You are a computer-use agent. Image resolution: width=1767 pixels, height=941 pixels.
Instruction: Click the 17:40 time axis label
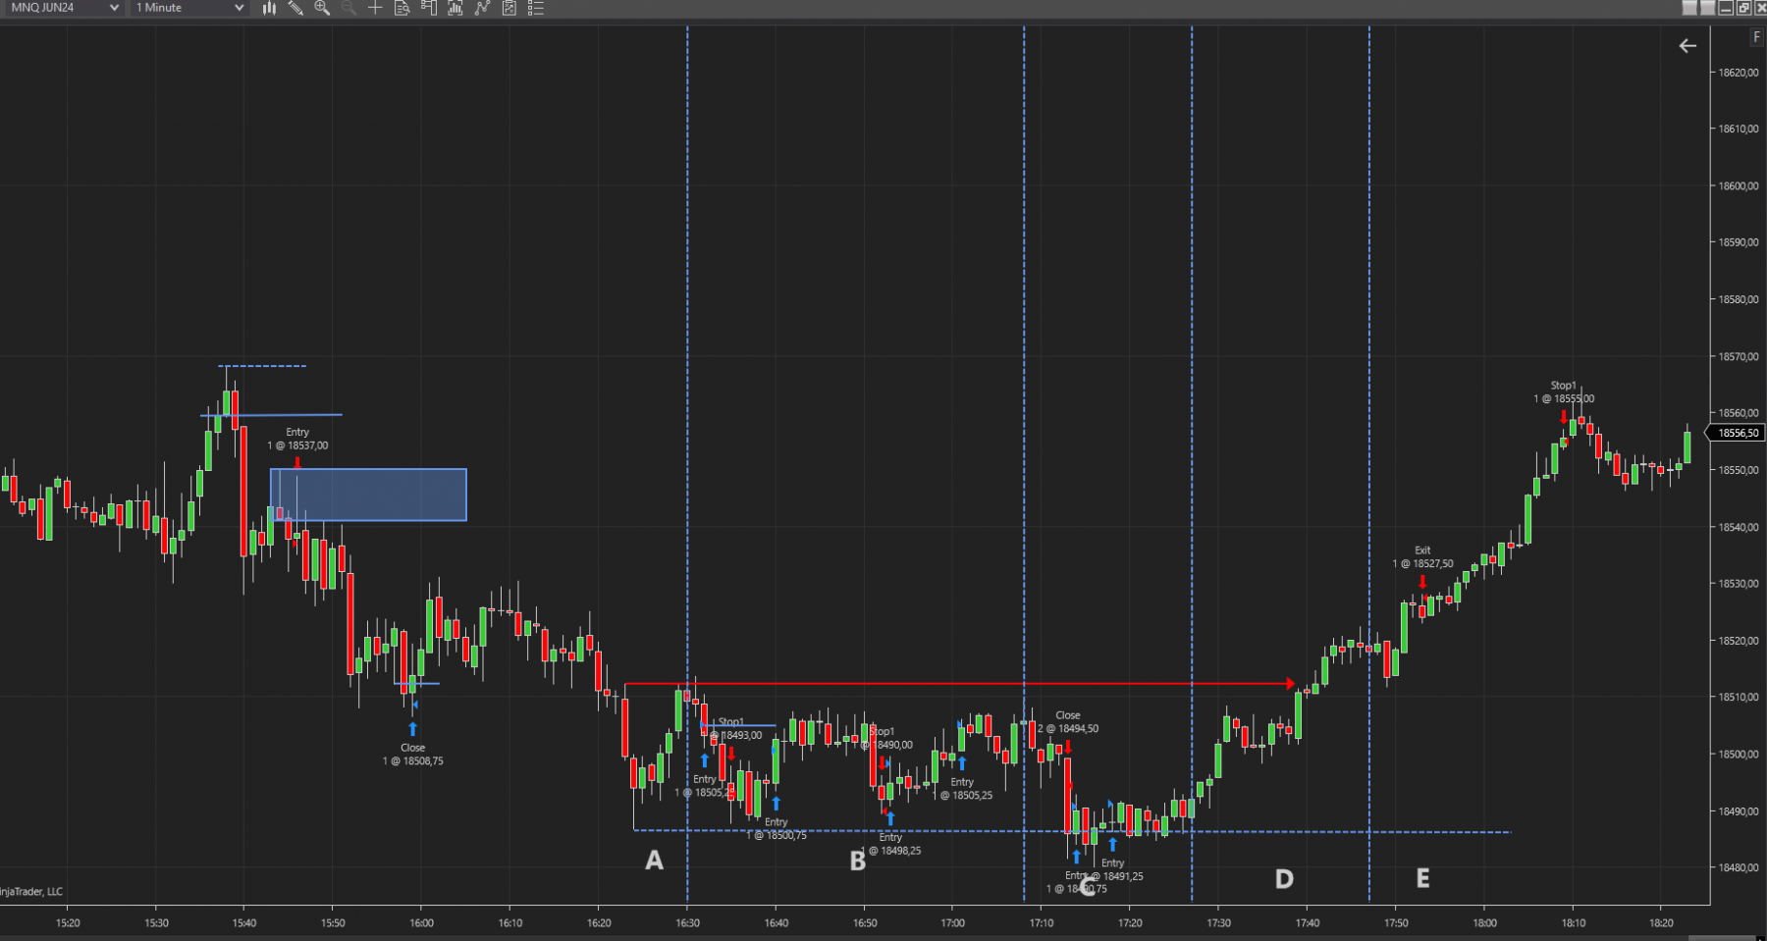pos(1307,923)
